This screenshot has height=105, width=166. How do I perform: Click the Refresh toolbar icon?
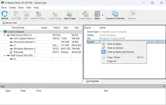click(5, 14)
